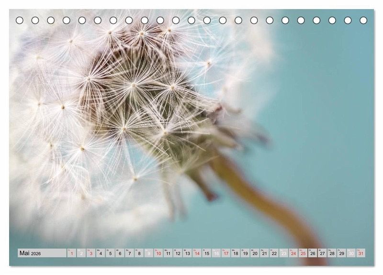
Task: Pick day 29 in the date row
Action: tap(341, 253)
